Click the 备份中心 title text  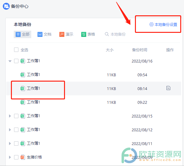point(20,6)
